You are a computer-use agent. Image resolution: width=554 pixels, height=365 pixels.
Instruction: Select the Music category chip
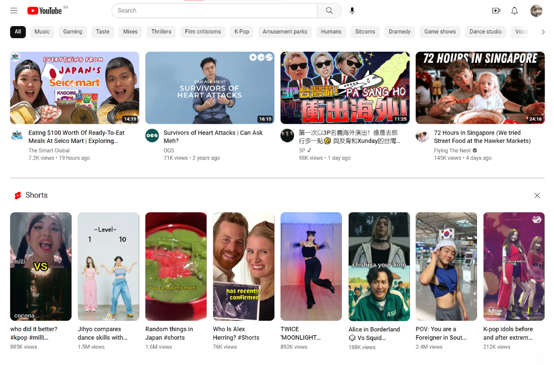pyautogui.click(x=42, y=32)
